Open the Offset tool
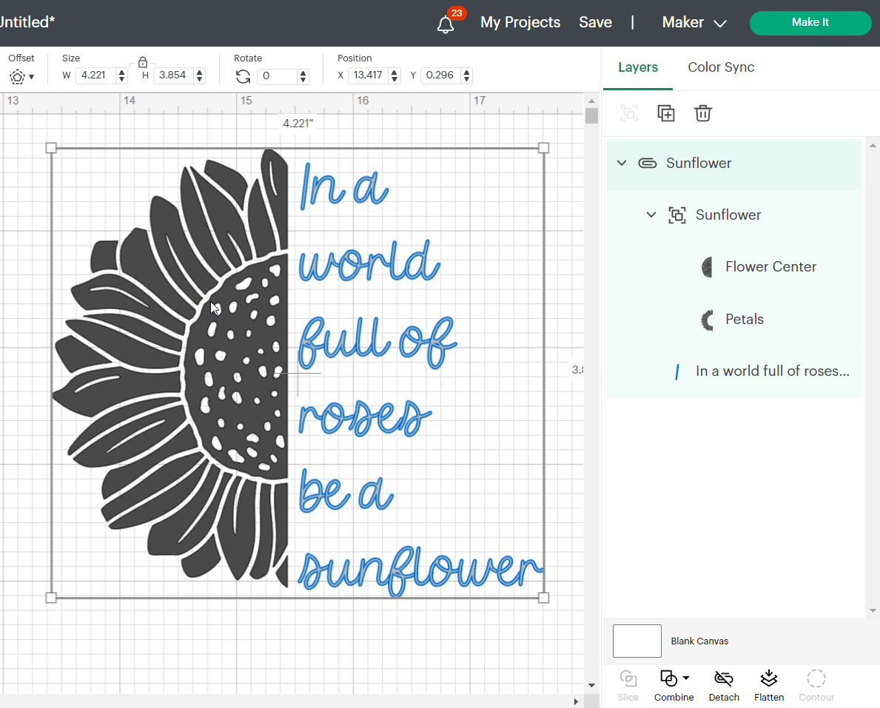Image resolution: width=880 pixels, height=708 pixels. click(x=21, y=76)
